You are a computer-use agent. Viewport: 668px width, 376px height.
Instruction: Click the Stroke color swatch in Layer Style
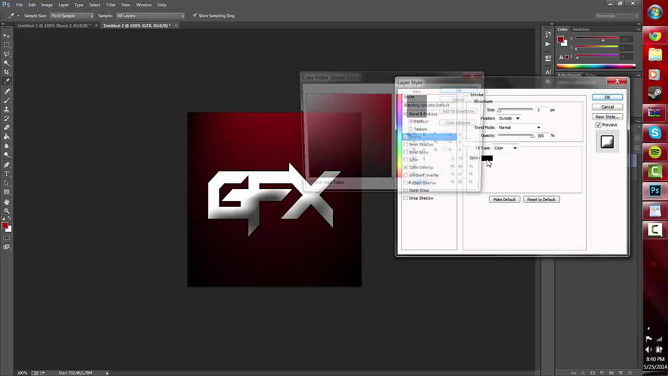pos(486,158)
